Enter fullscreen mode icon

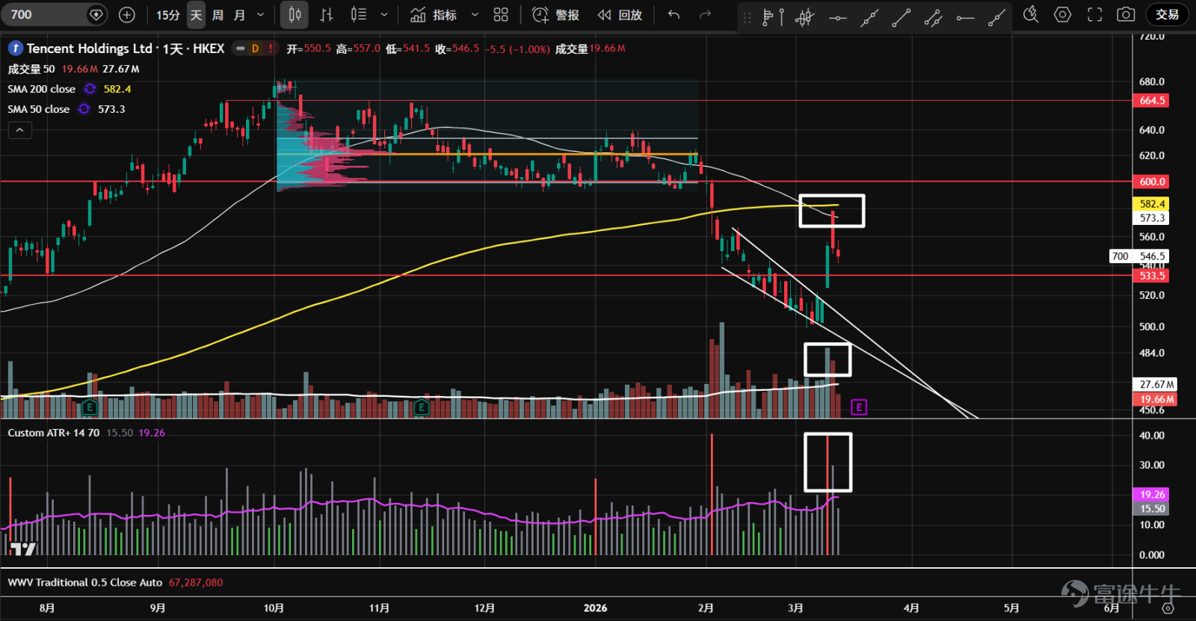(x=1094, y=15)
